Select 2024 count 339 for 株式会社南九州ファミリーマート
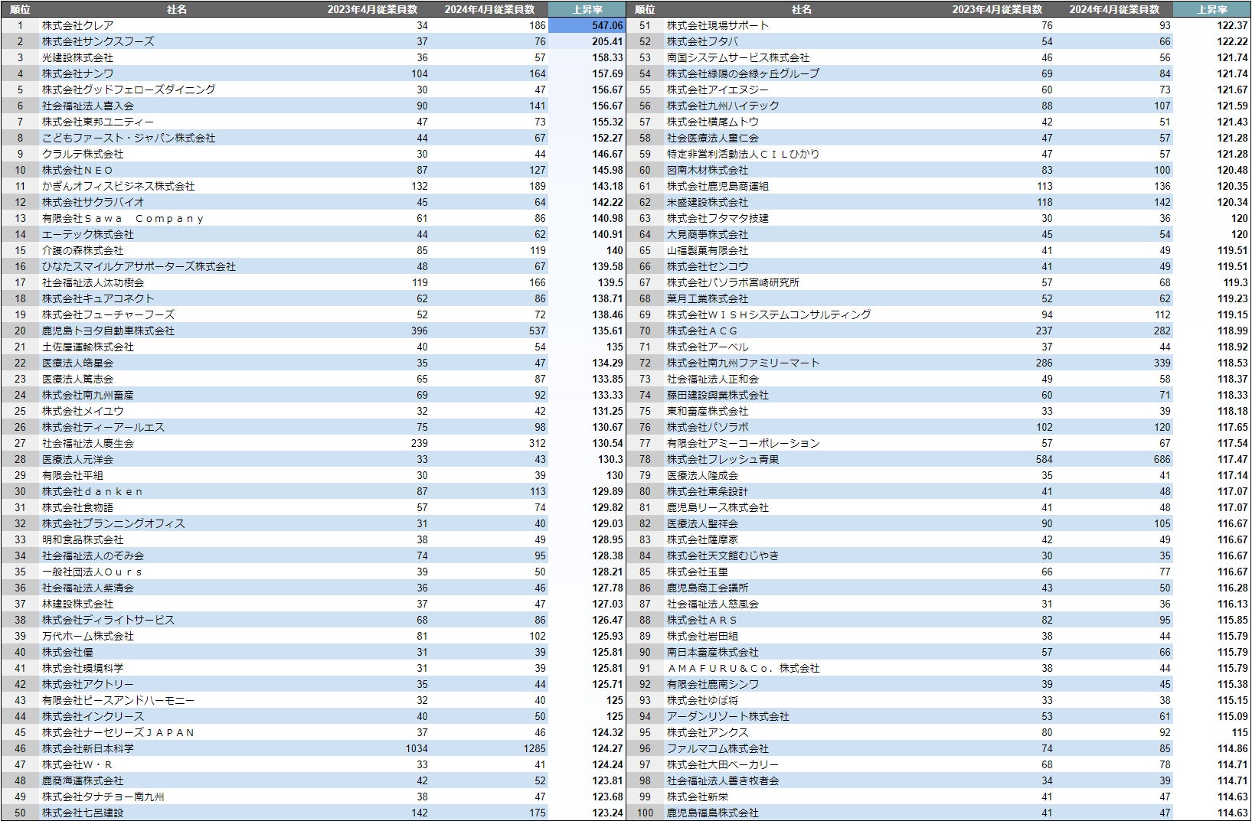The width and height of the screenshot is (1252, 821). pos(1162,363)
